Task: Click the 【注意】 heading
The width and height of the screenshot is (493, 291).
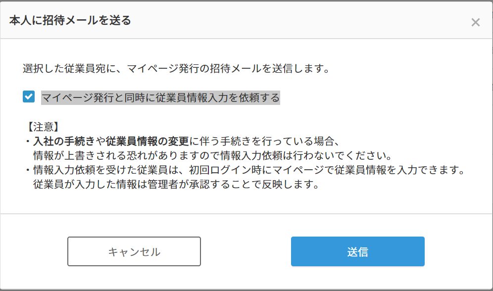Action: coord(44,127)
